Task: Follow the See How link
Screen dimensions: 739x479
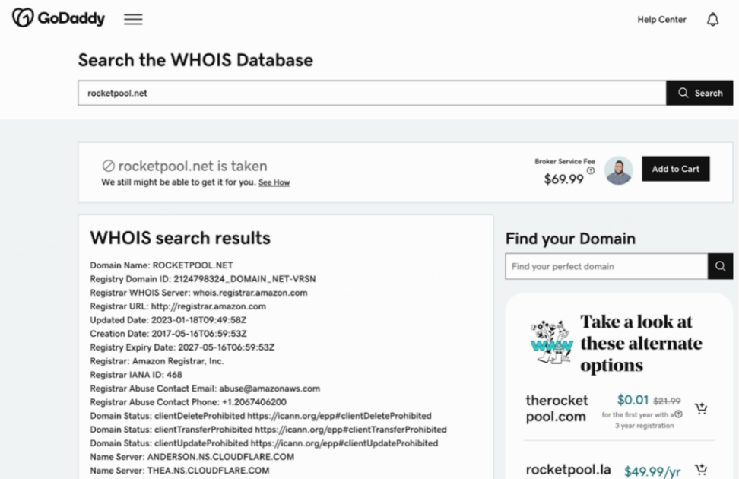Action: 274,182
